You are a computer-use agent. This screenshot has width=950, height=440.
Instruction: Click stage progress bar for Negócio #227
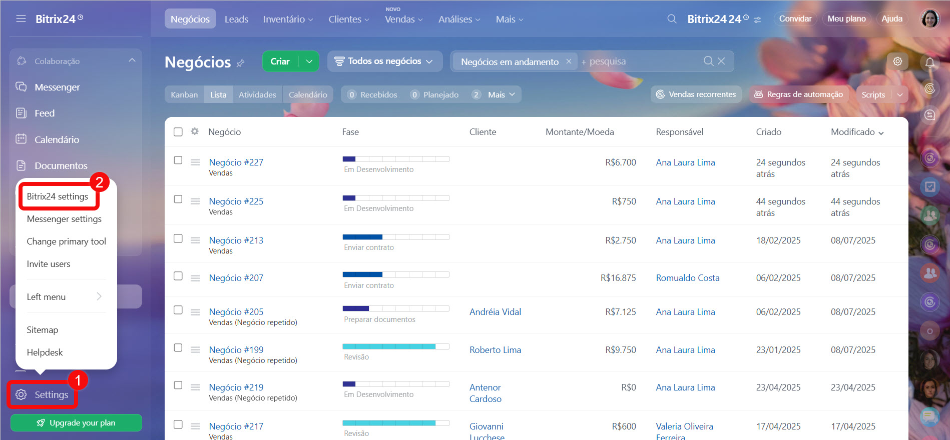pos(396,159)
